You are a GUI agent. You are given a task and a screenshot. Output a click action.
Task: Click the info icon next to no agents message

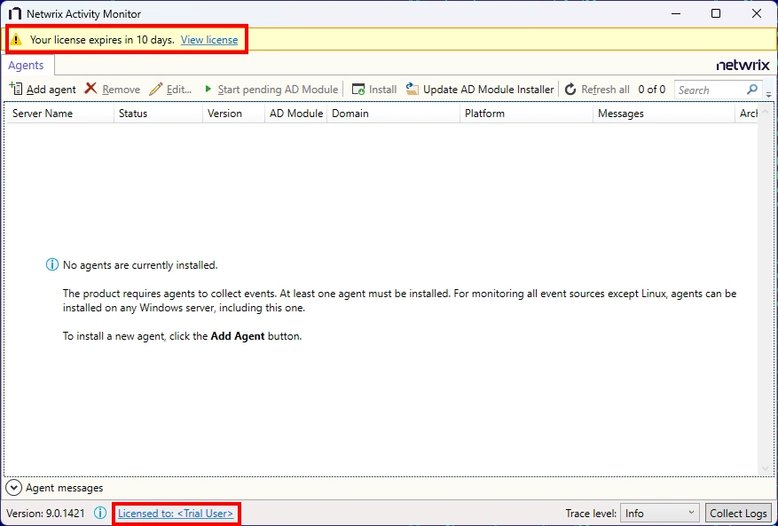click(51, 264)
